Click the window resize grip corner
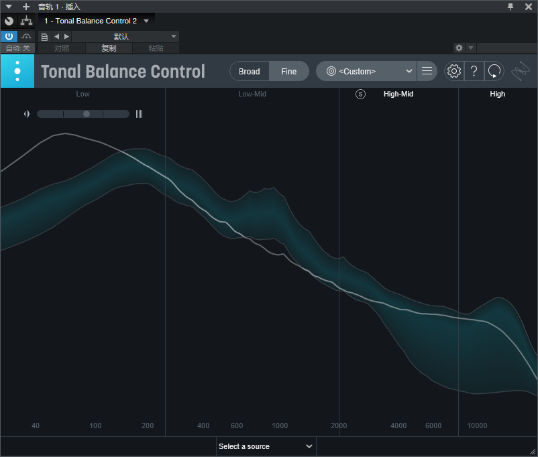Viewport: 538px width, 457px height. pyautogui.click(x=533, y=452)
